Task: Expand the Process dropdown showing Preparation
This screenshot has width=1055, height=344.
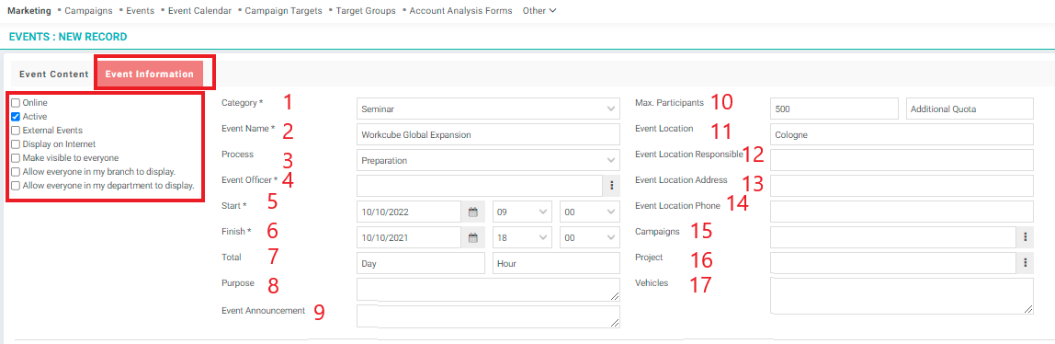Action: point(488,160)
